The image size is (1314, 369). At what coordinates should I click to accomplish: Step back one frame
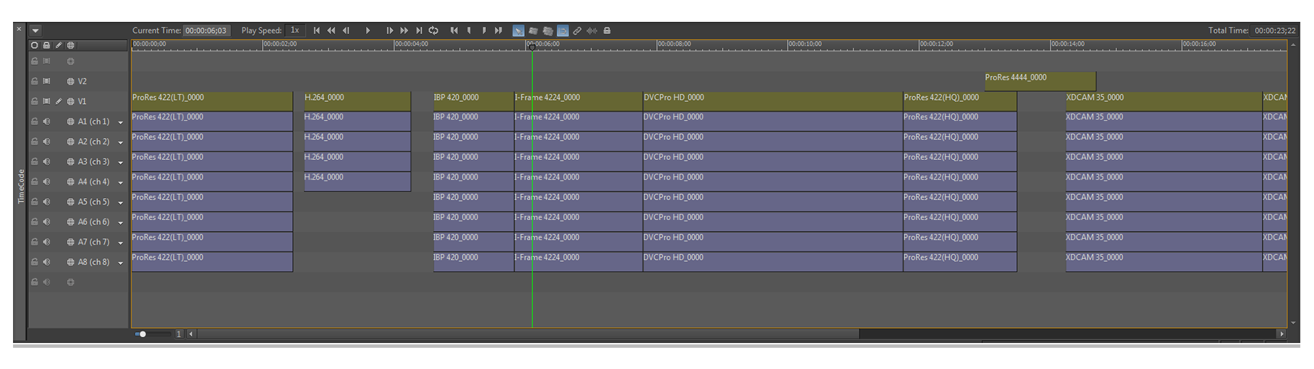coord(346,31)
